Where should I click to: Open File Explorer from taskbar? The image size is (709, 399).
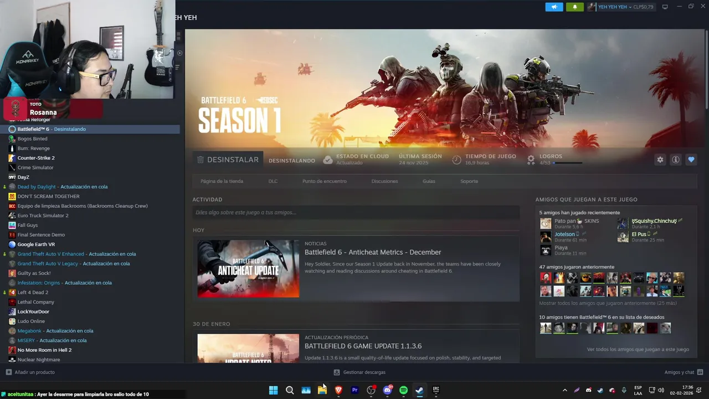tap(322, 390)
